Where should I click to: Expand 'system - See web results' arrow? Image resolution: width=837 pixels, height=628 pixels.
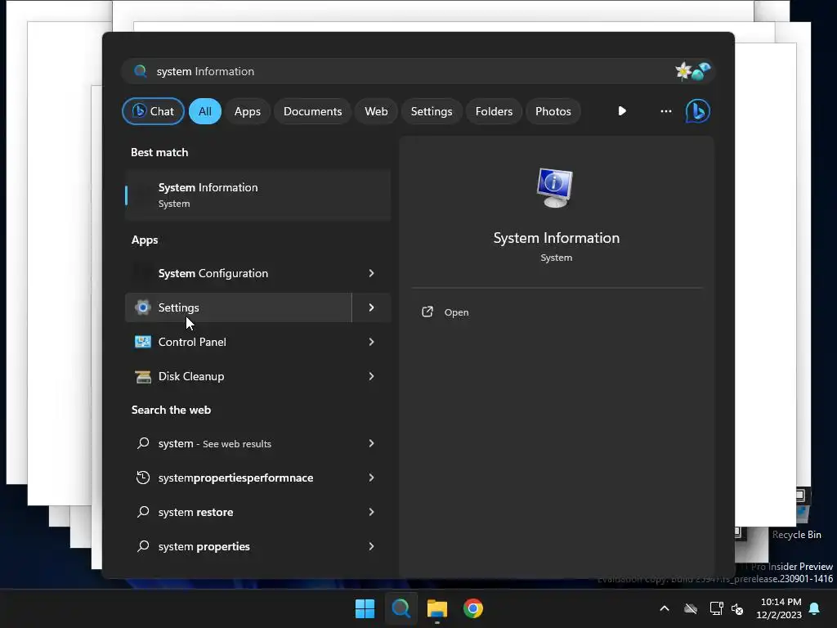[x=372, y=443]
